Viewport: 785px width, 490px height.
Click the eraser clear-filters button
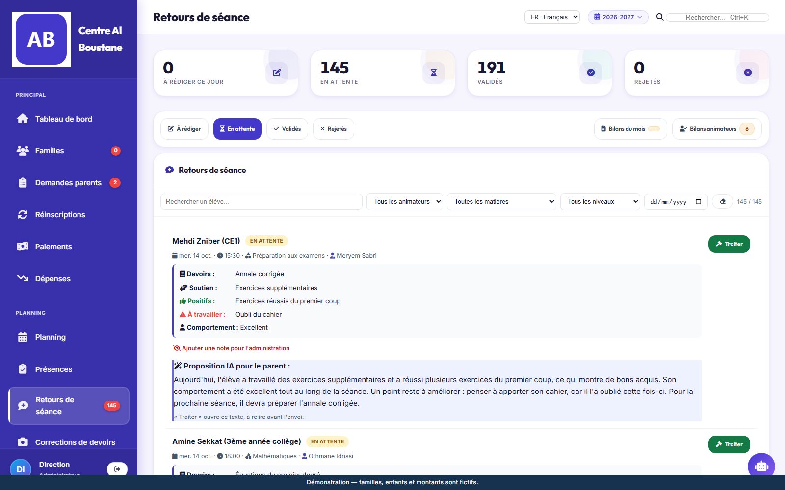tap(722, 201)
